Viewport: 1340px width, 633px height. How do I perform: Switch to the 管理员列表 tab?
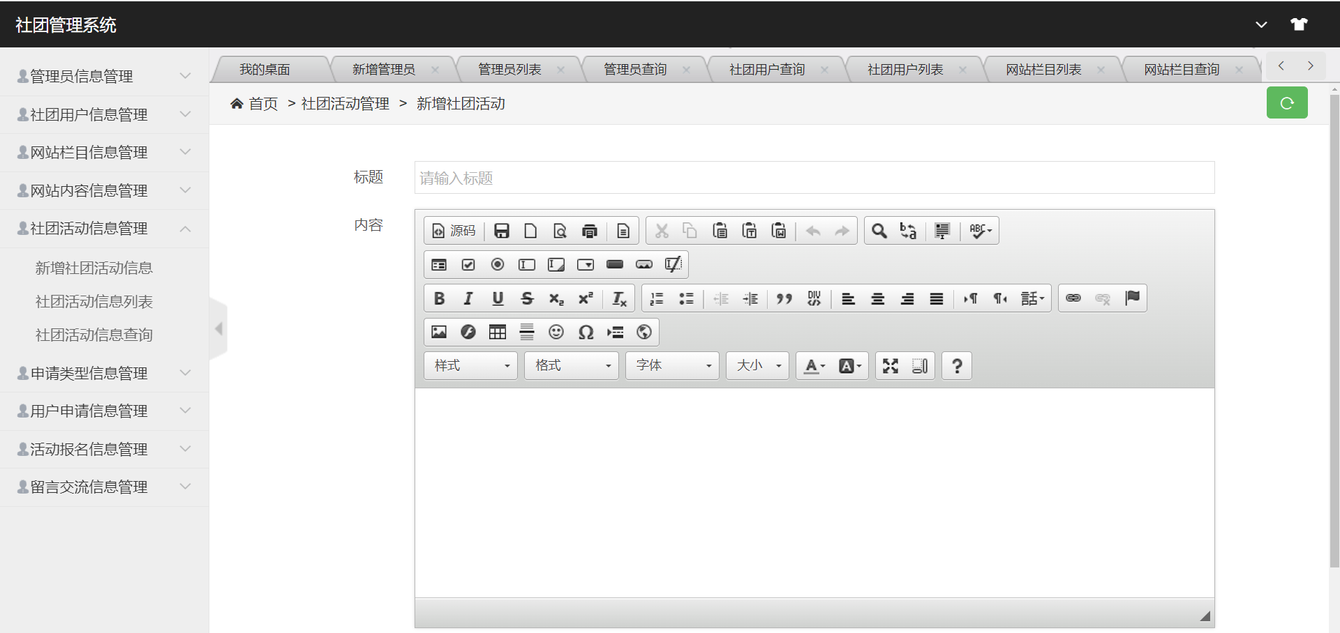tap(509, 69)
